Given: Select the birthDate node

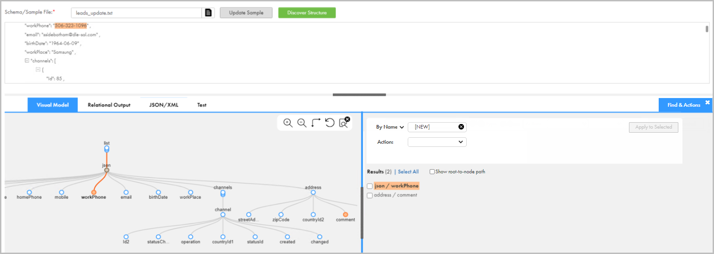Looking at the screenshot, I should [158, 192].
